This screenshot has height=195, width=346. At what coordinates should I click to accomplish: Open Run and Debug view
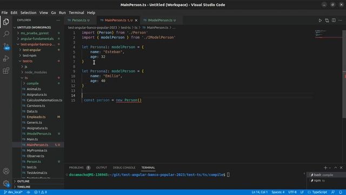6,58
